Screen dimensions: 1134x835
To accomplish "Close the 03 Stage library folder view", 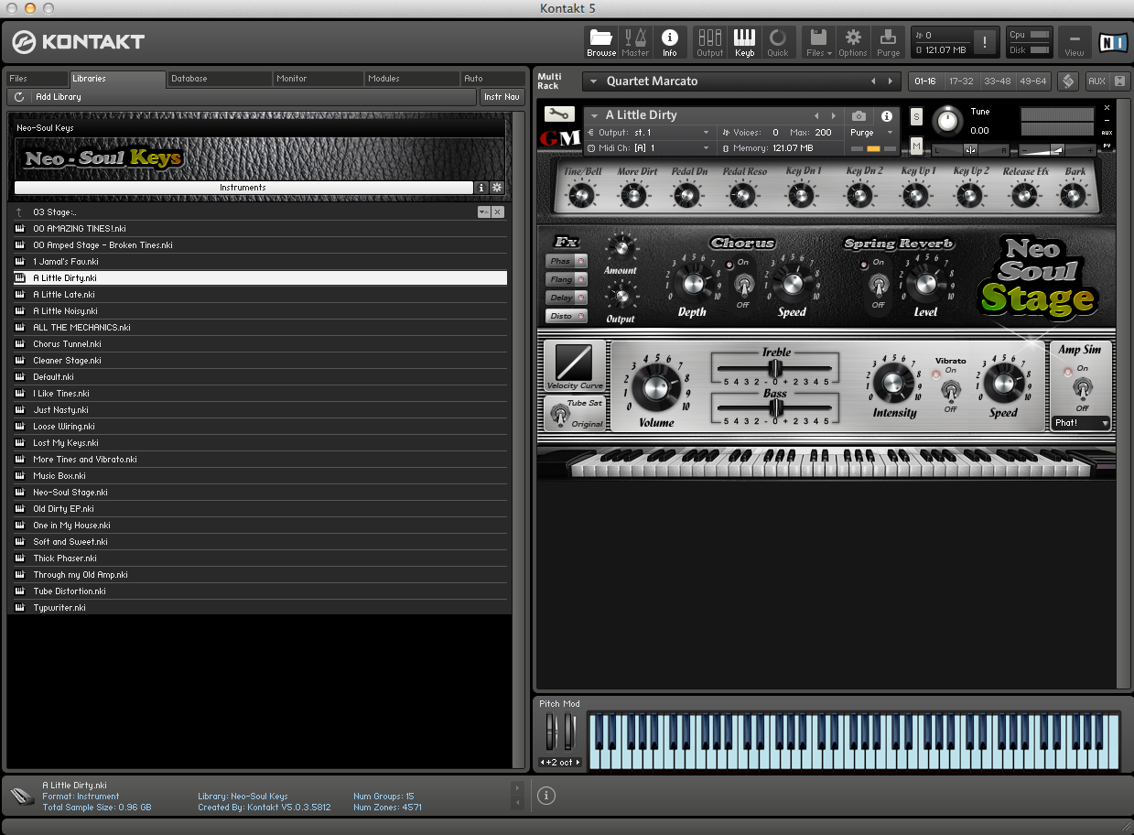I will click(498, 212).
